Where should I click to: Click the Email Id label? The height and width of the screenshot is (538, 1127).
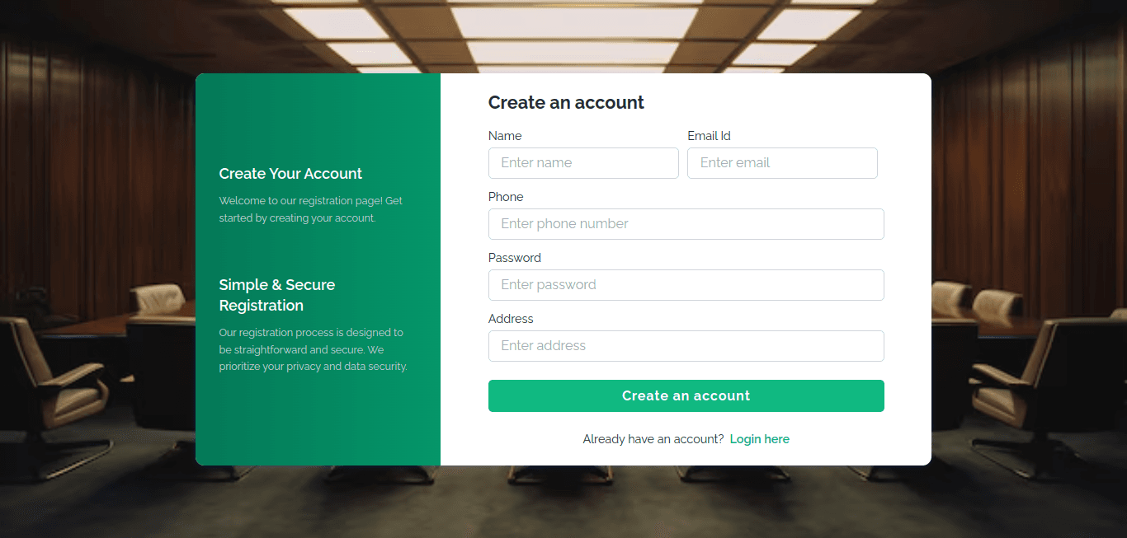[x=709, y=136]
